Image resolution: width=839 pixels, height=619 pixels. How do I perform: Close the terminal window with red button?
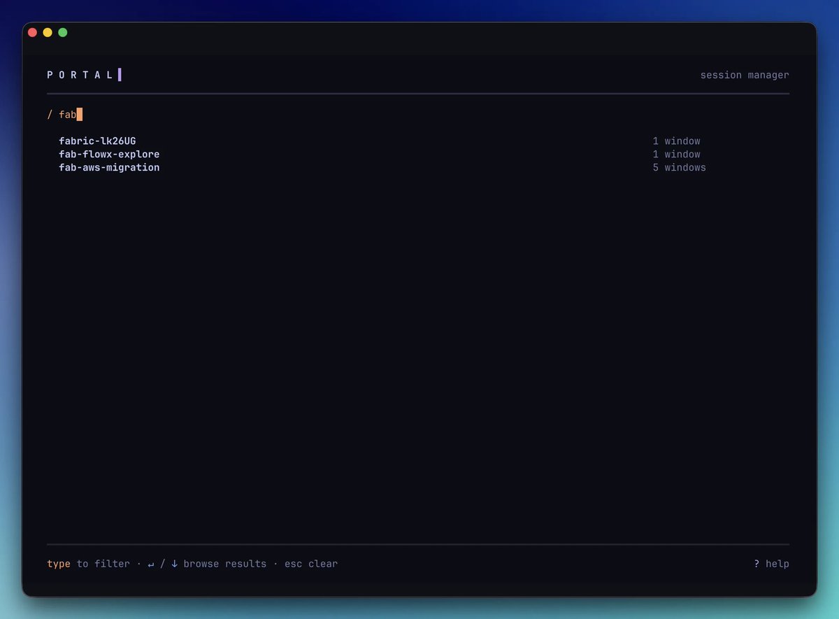[32, 32]
